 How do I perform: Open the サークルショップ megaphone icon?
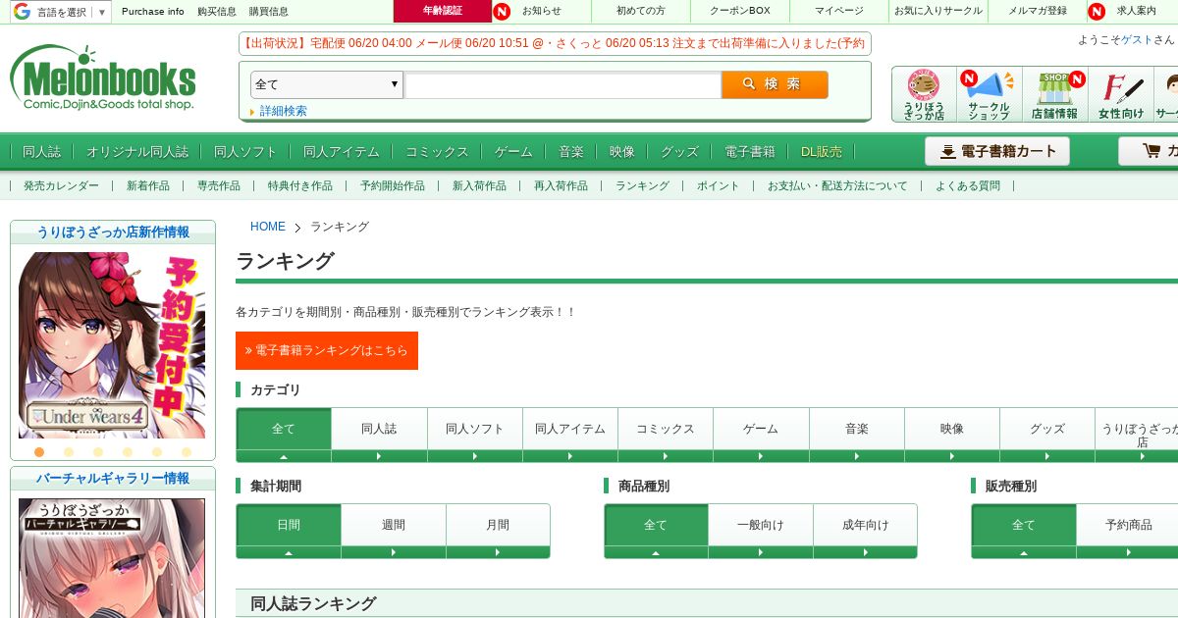[989, 95]
